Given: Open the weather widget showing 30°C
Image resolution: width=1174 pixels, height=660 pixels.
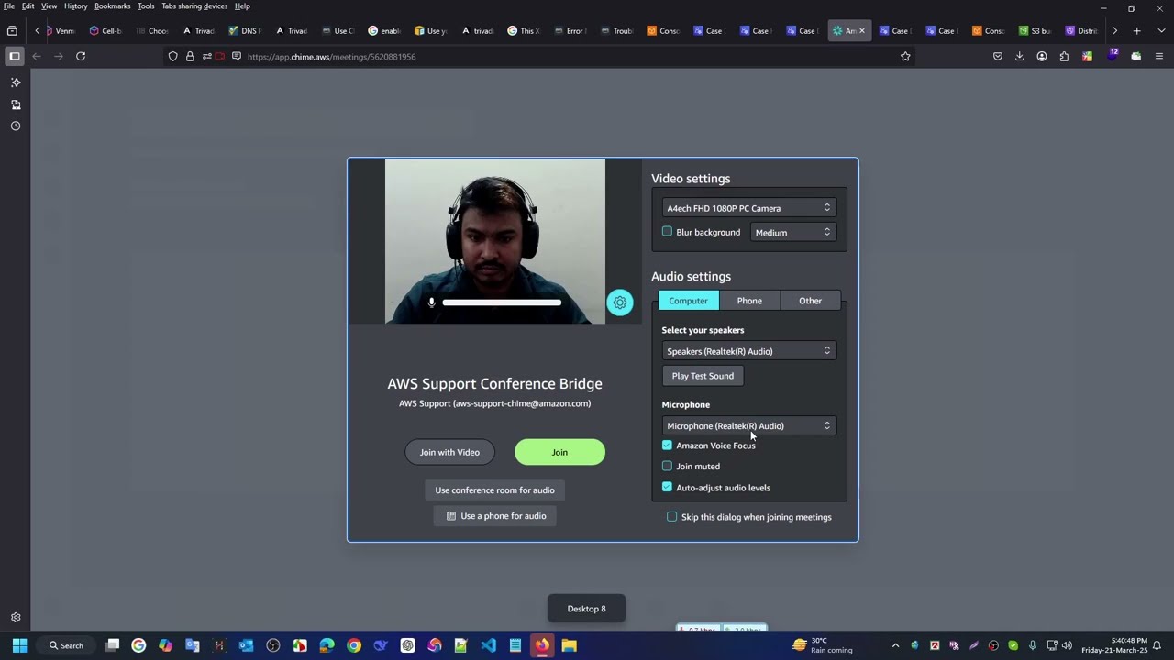Looking at the screenshot, I should tap(824, 645).
